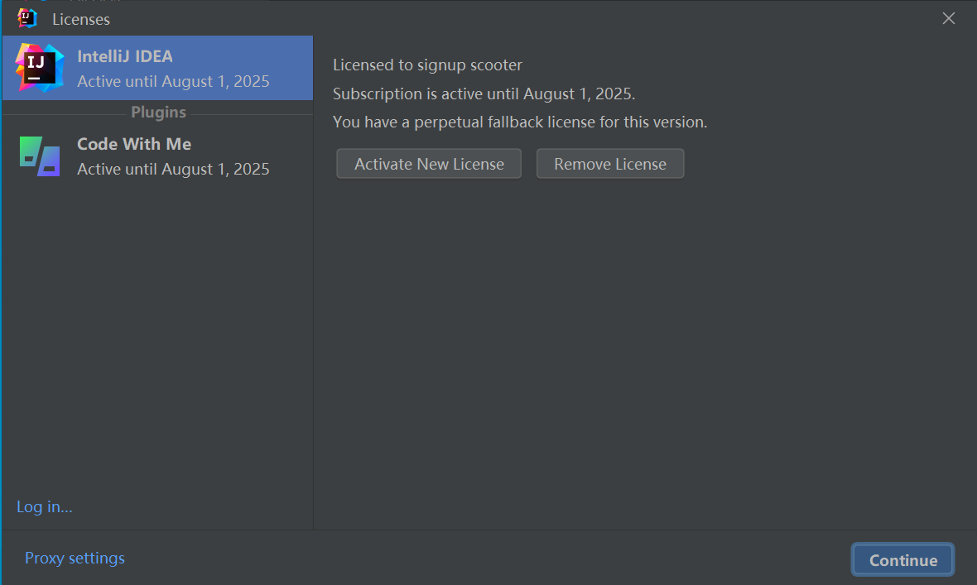Click IntelliJ IDEA's "Active until August 1, 2025" status
Image resolution: width=977 pixels, height=585 pixels.
tap(173, 82)
